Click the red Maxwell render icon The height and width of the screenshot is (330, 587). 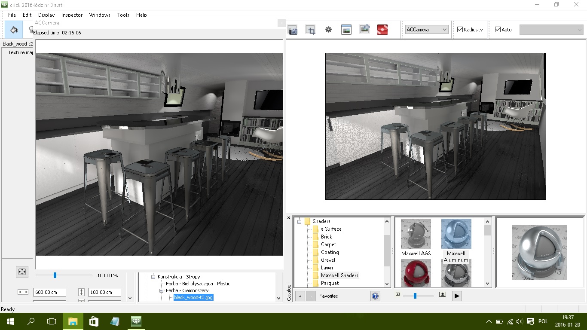382,30
